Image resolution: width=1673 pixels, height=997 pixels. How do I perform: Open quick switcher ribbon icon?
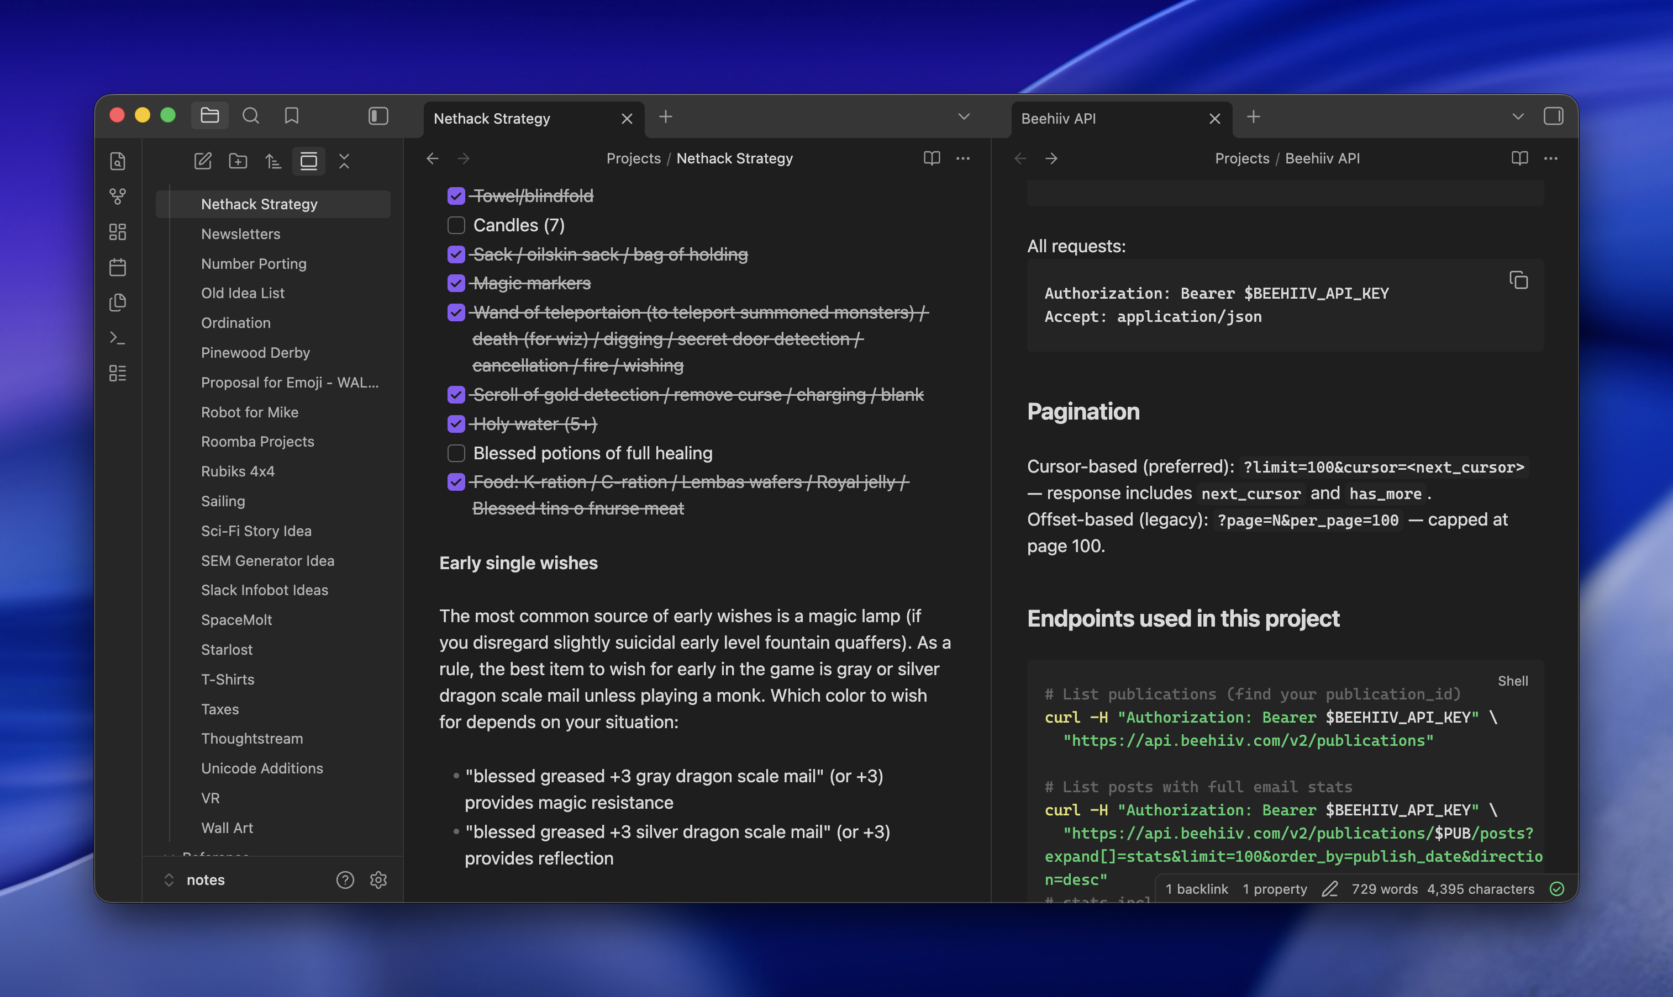[118, 161]
